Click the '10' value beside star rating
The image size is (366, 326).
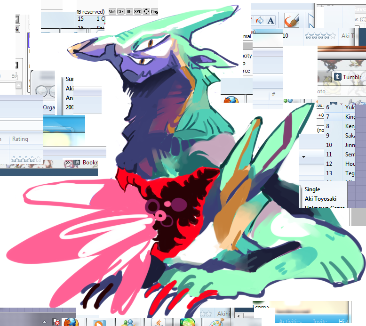tap(286, 36)
